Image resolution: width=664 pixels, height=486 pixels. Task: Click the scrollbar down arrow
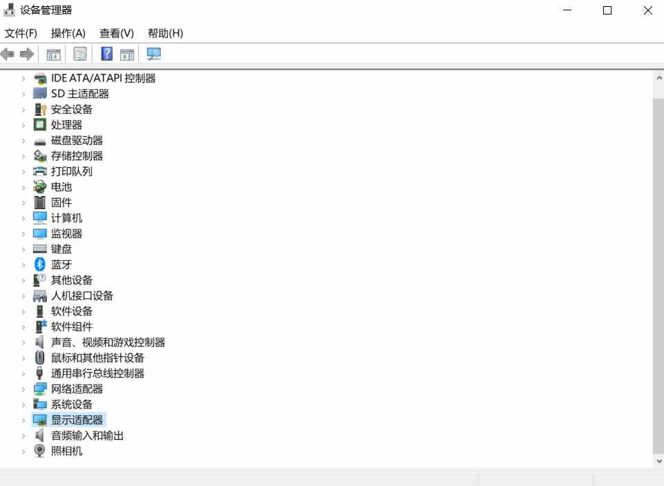(x=658, y=461)
